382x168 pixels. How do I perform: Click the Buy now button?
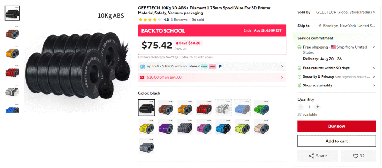336,126
